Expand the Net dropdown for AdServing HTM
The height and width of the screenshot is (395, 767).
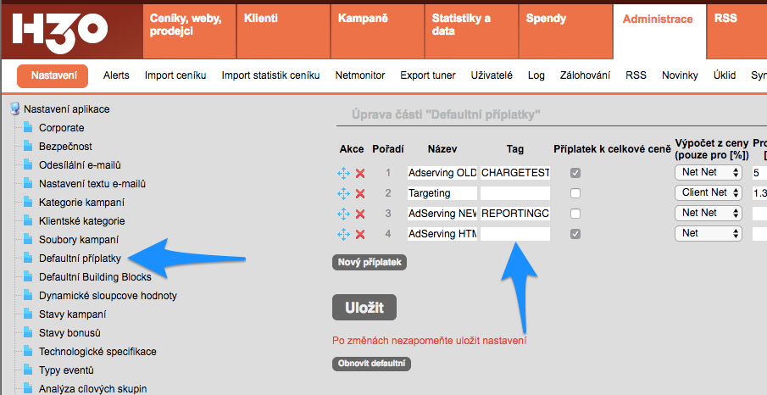pyautogui.click(x=708, y=233)
